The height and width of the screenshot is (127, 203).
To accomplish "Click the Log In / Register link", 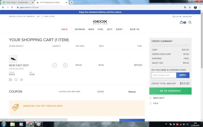I will pos(182,17).
